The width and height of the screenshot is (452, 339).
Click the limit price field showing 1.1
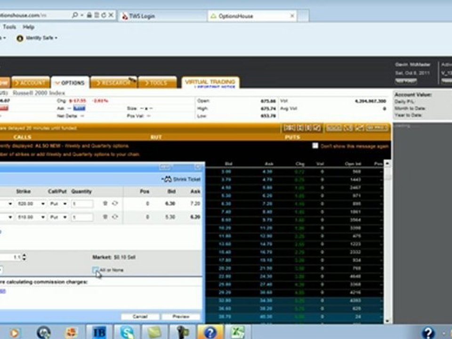(11, 257)
